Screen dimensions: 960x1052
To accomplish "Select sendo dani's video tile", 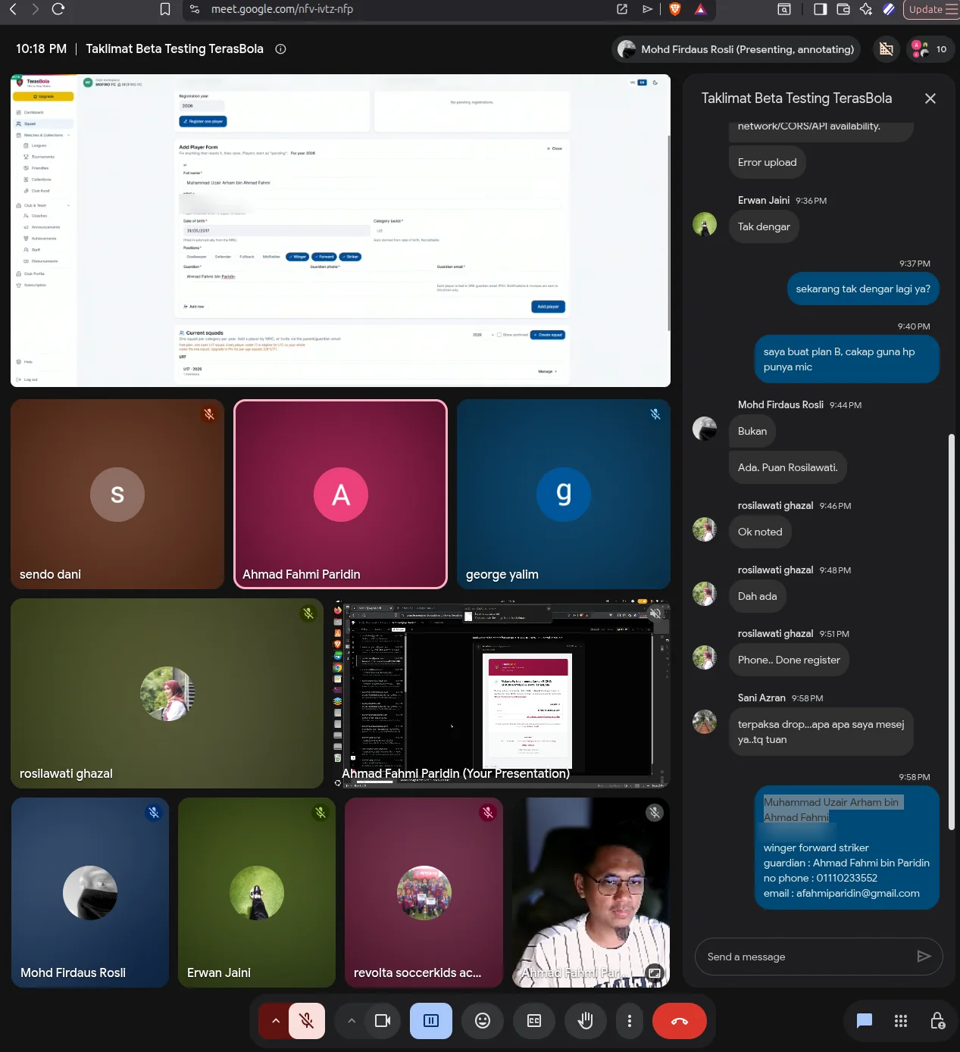I will pyautogui.click(x=117, y=494).
